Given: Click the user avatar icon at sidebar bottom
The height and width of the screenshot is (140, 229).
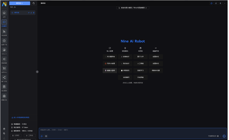Looking at the screenshot, I should (x=4, y=138).
